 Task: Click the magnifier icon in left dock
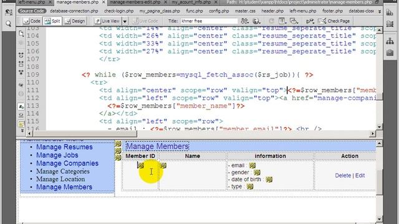tap(8, 24)
